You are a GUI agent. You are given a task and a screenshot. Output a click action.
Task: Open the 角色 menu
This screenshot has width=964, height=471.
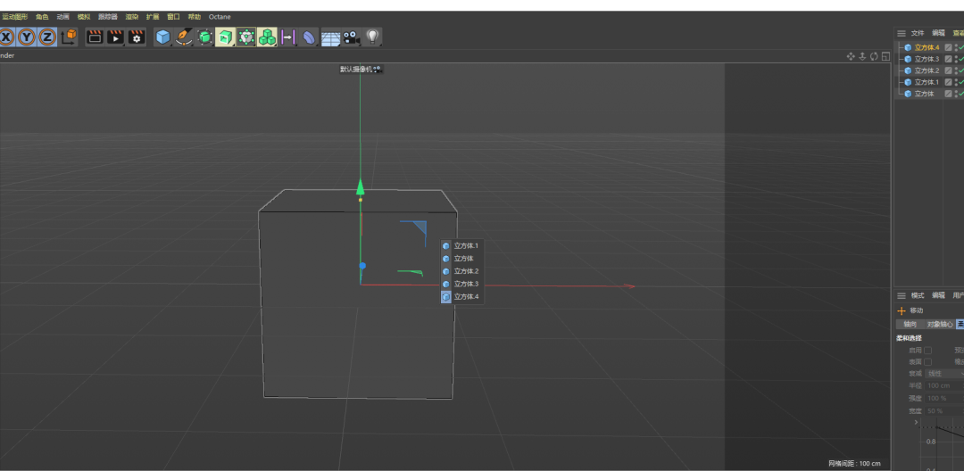tap(42, 17)
